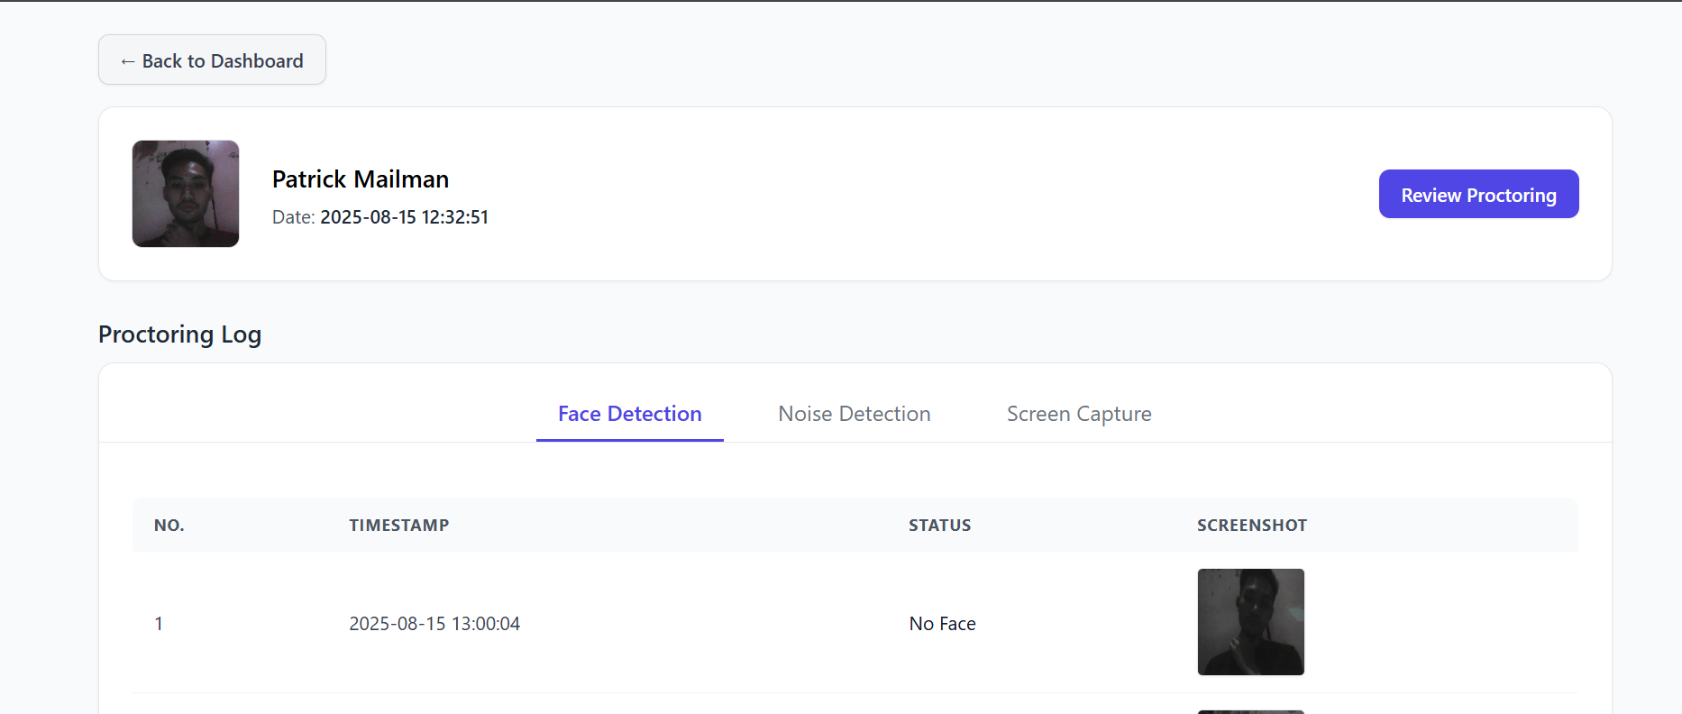Open Patrick Mailman's profile photo

[186, 194]
